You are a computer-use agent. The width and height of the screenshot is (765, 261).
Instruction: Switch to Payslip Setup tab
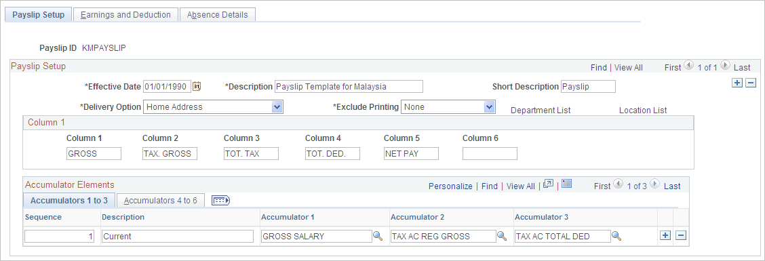coord(39,15)
